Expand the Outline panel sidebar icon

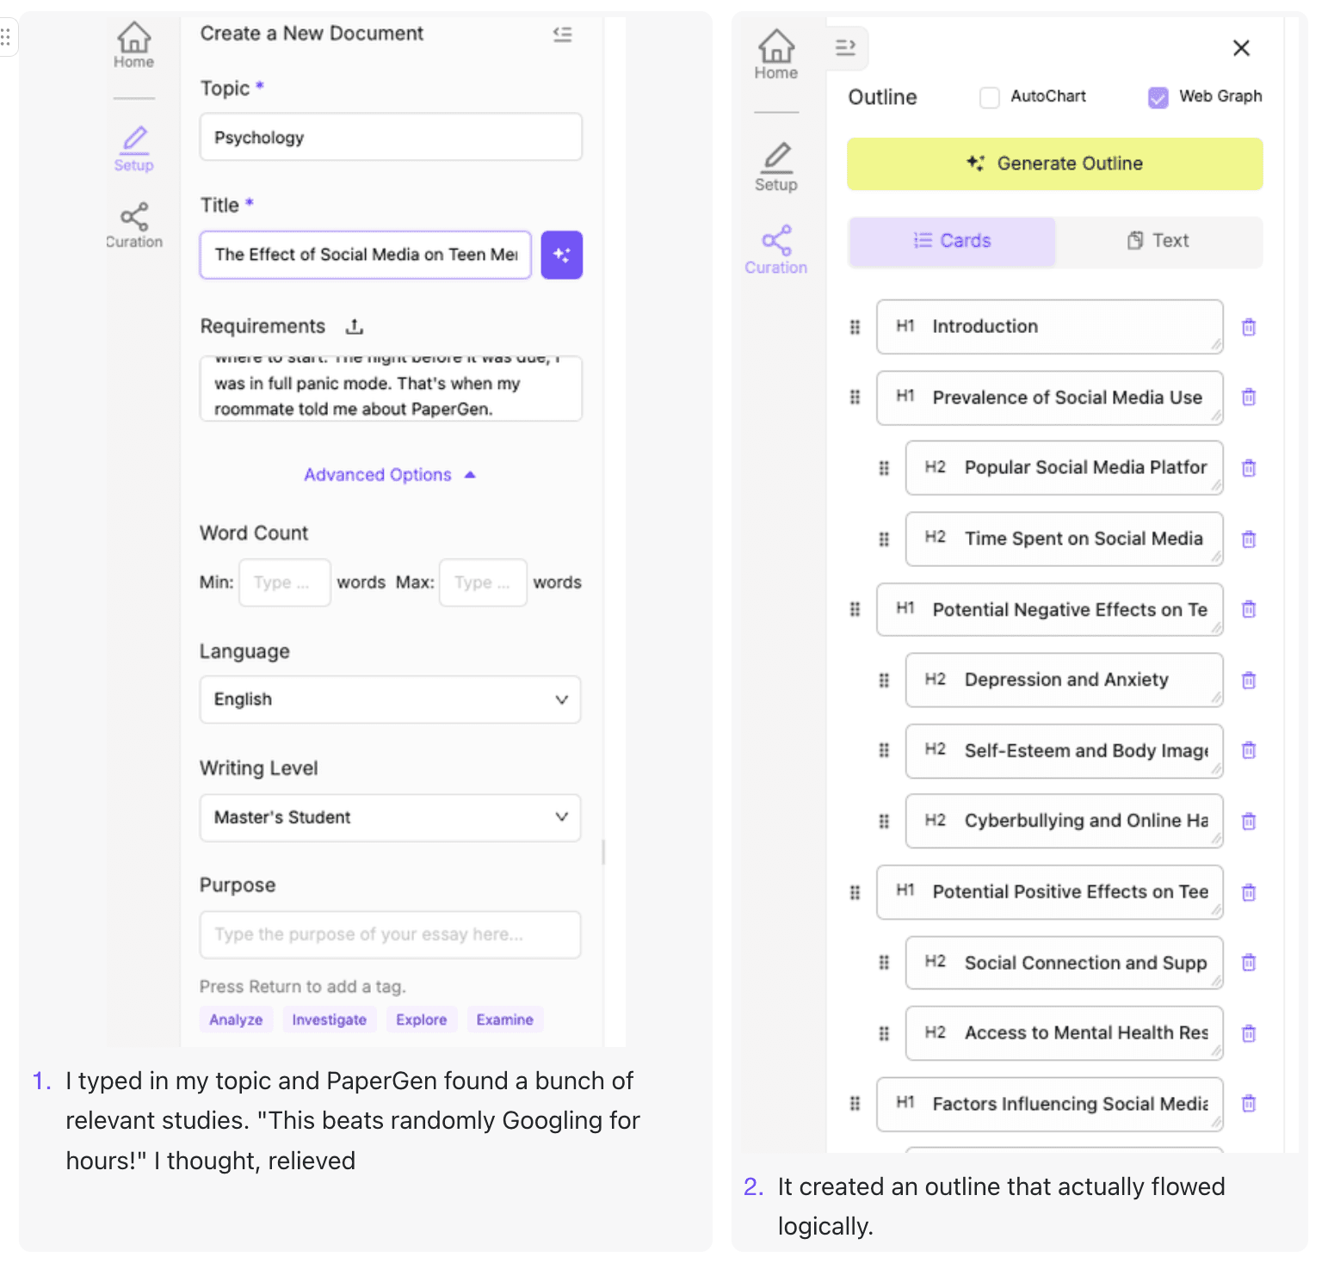846,47
